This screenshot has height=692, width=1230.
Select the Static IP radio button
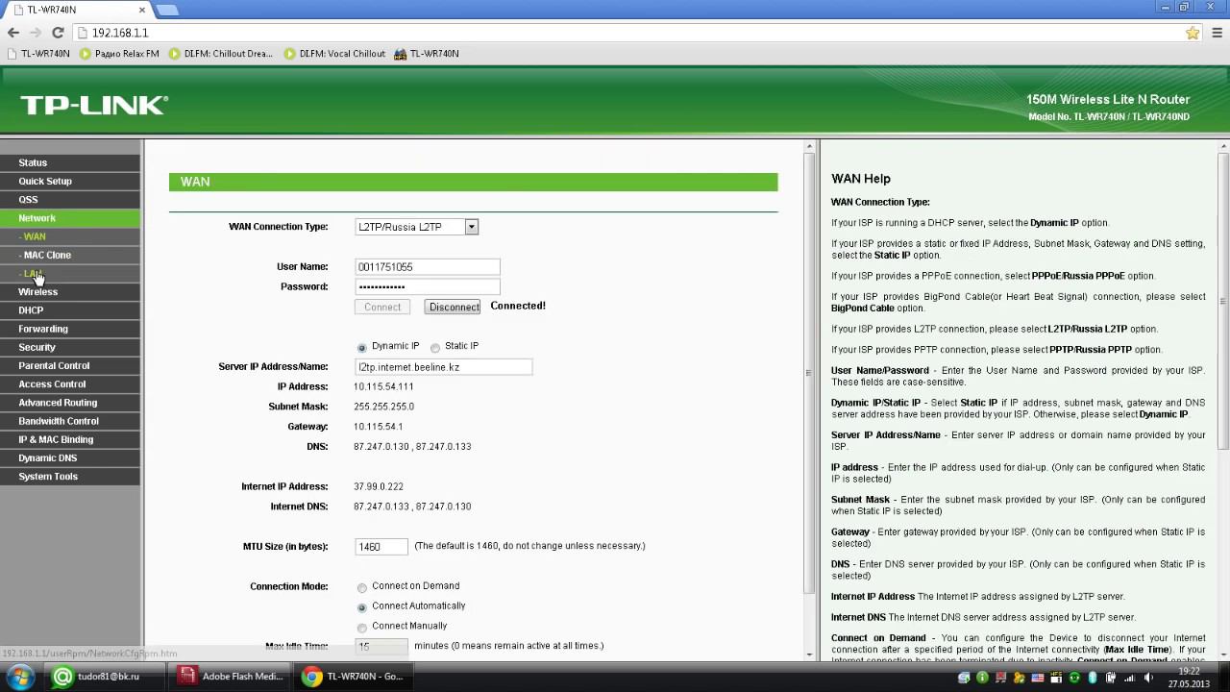point(435,347)
